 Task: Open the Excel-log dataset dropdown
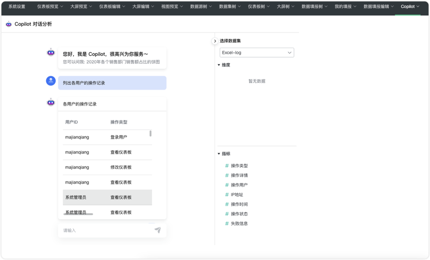tap(257, 52)
